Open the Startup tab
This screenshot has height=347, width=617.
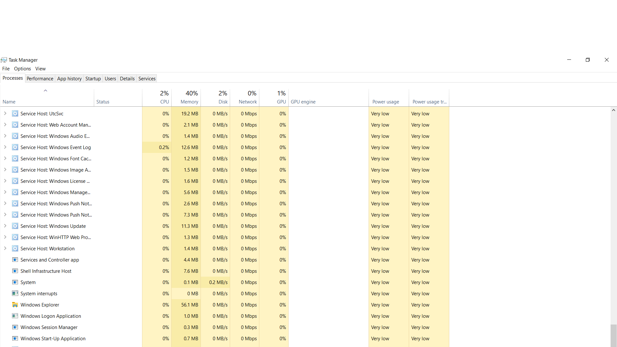coord(93,79)
